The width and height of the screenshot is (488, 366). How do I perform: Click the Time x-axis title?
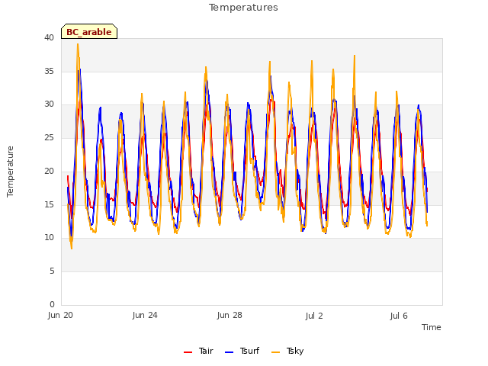coord(431,327)
